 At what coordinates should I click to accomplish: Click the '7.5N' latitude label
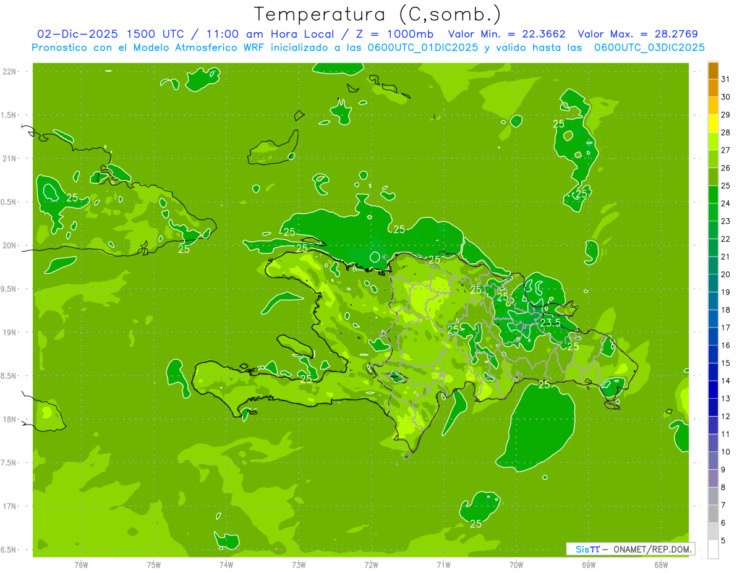9,462
